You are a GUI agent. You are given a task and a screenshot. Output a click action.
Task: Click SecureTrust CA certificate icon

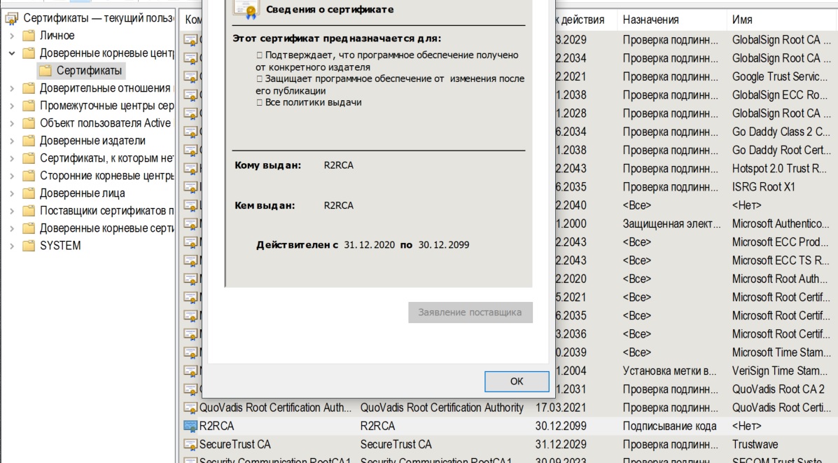pos(190,444)
